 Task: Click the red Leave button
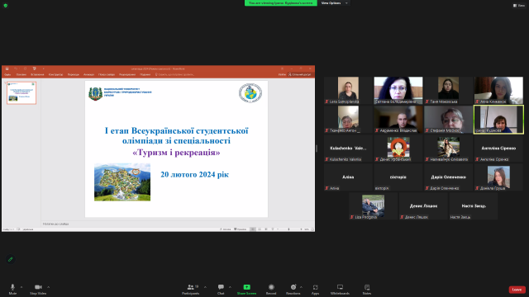pos(517,290)
